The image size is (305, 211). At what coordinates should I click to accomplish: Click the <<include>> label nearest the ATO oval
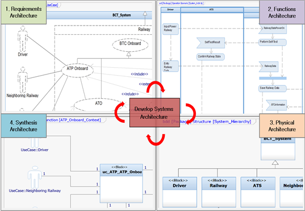pos(130,94)
